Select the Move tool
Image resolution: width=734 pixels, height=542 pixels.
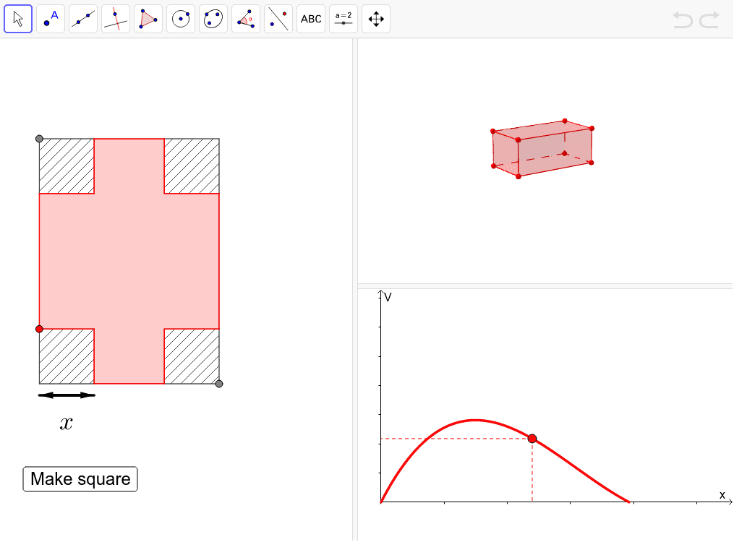pos(18,18)
